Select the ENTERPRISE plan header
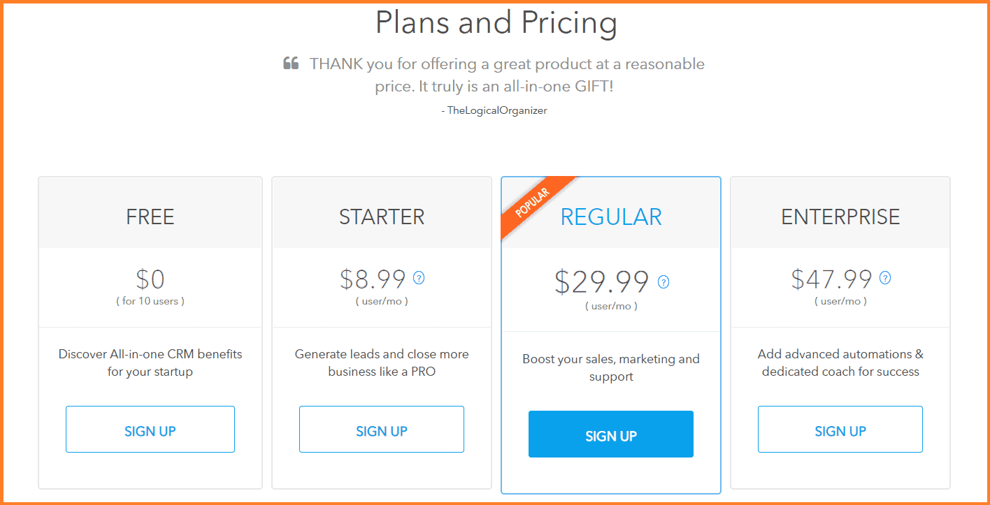Screen dimensions: 990x505 pos(840,217)
